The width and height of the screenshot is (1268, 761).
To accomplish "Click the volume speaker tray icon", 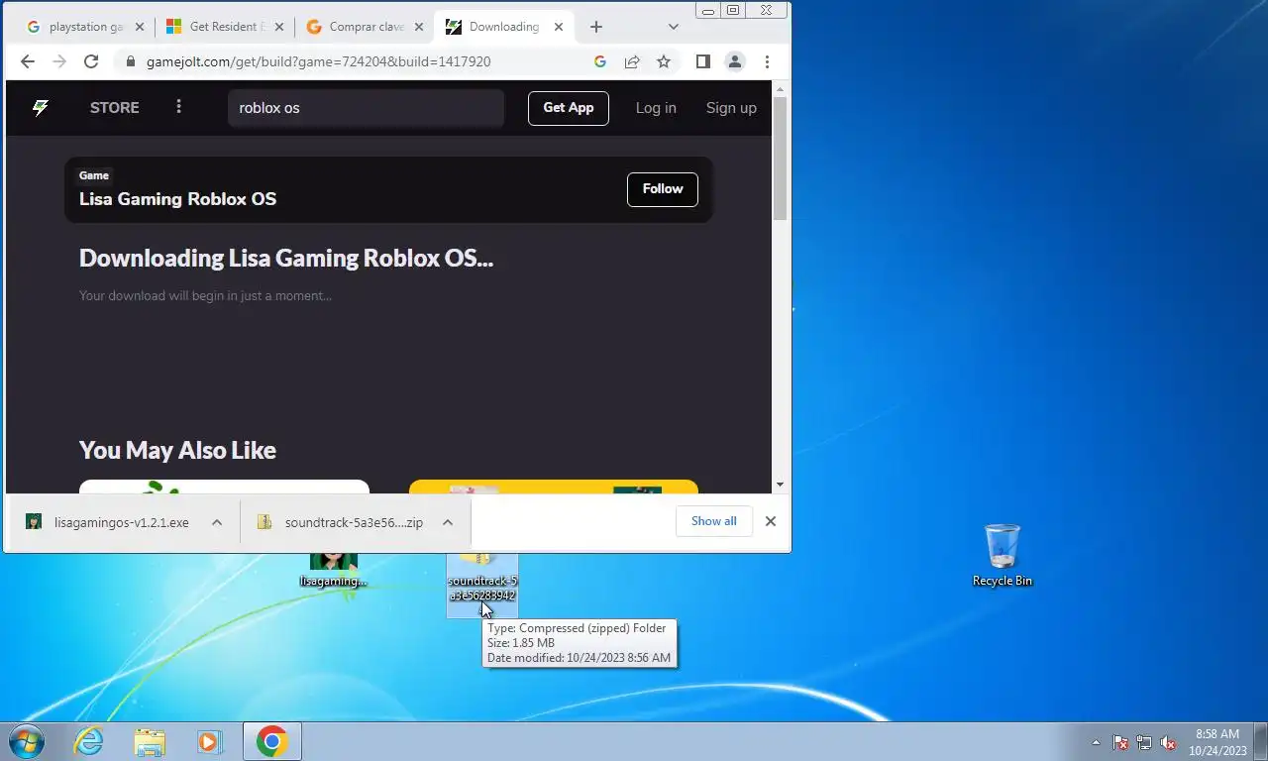I will tap(1168, 742).
